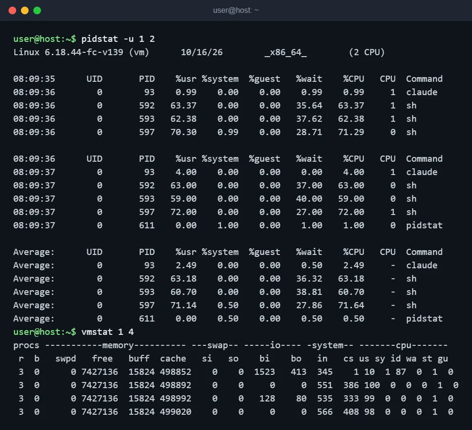Viewport: 472px width, 430px height.
Task: Click the %CPU value 72.00
Action: click(x=351, y=212)
